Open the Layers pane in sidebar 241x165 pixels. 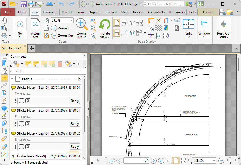4,108
